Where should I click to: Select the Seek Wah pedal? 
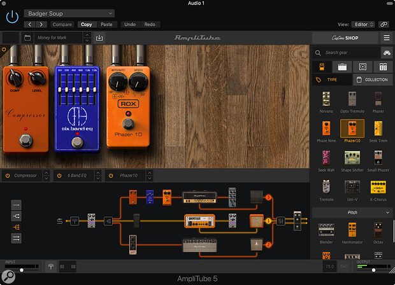click(326, 161)
